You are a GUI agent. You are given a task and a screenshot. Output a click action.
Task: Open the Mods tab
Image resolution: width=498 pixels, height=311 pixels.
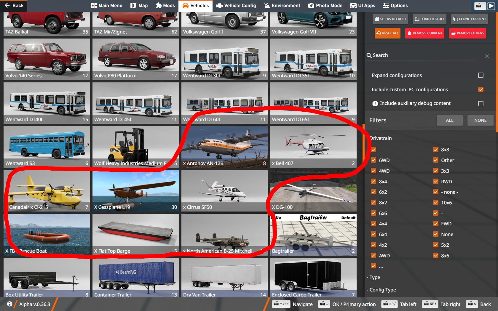165,6
